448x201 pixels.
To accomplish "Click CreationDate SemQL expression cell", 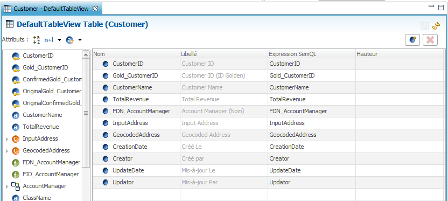I will click(312, 147).
